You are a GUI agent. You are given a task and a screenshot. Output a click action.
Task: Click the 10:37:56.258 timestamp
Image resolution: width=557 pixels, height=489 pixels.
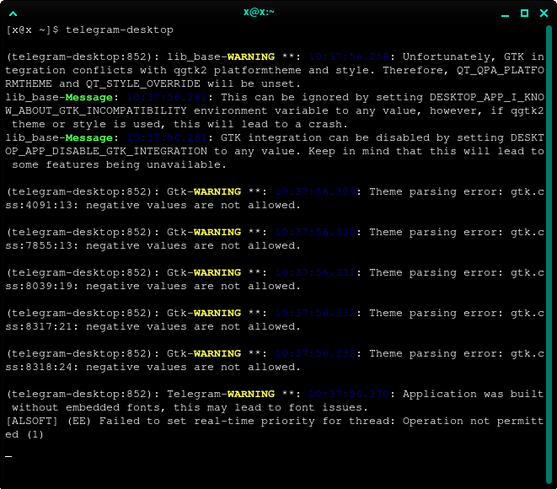pos(349,56)
